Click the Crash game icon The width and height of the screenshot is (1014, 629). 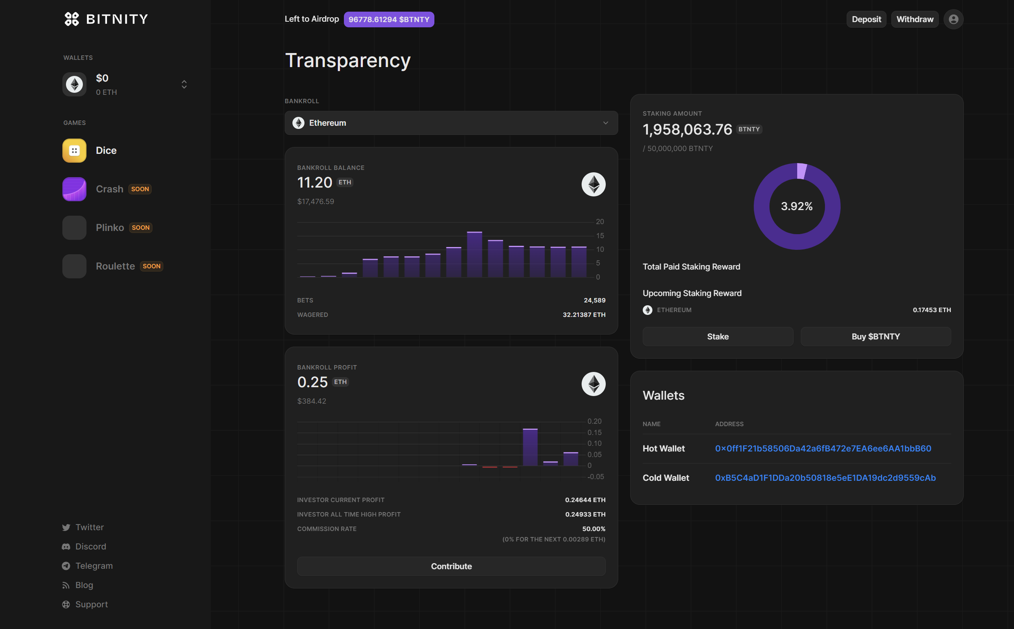[74, 189]
